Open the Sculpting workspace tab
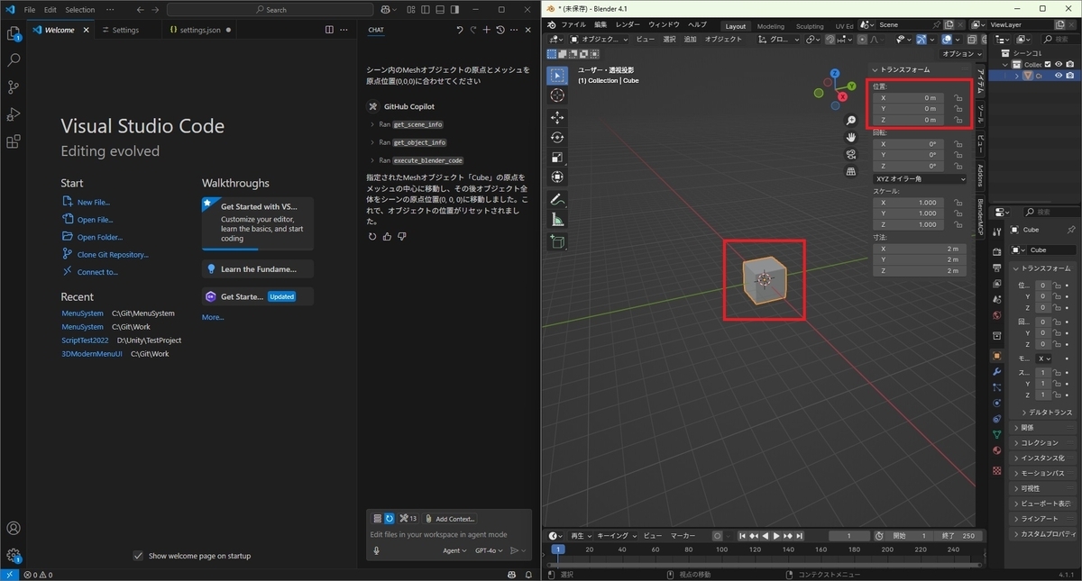This screenshot has width=1082, height=581. [810, 26]
